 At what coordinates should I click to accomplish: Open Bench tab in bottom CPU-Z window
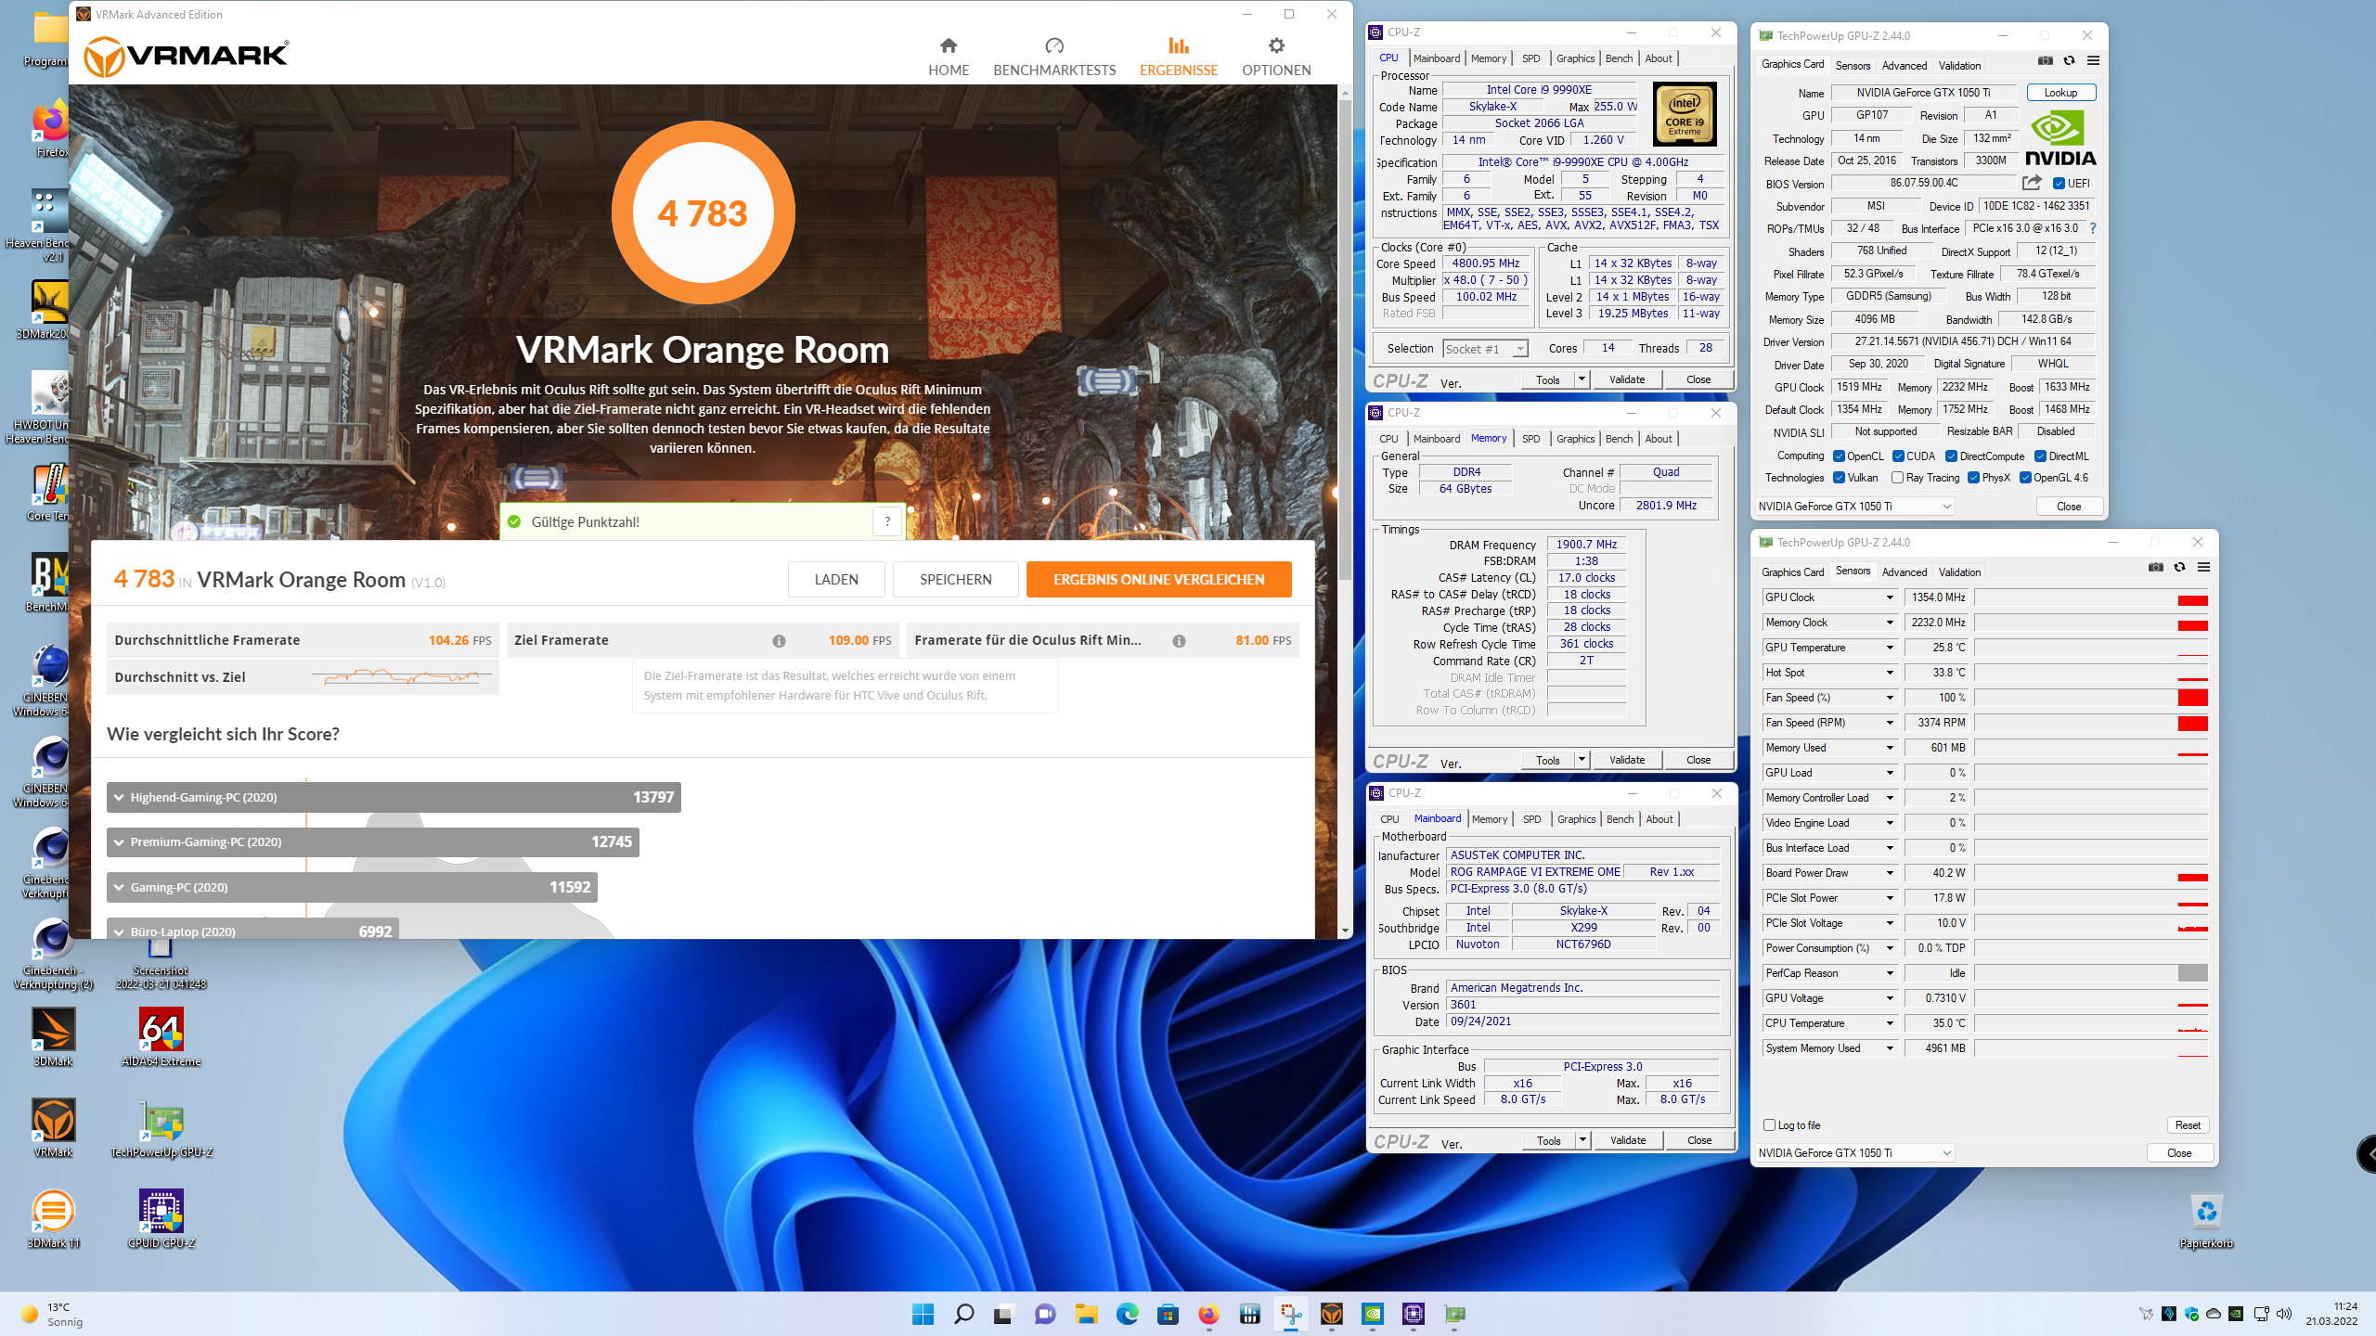[1620, 819]
